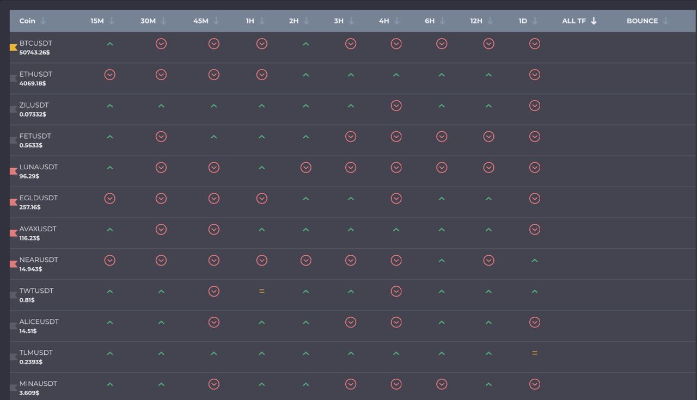The width and height of the screenshot is (697, 400).
Task: Toggle yellow flag on BTCUSDT row
Action: (x=14, y=47)
